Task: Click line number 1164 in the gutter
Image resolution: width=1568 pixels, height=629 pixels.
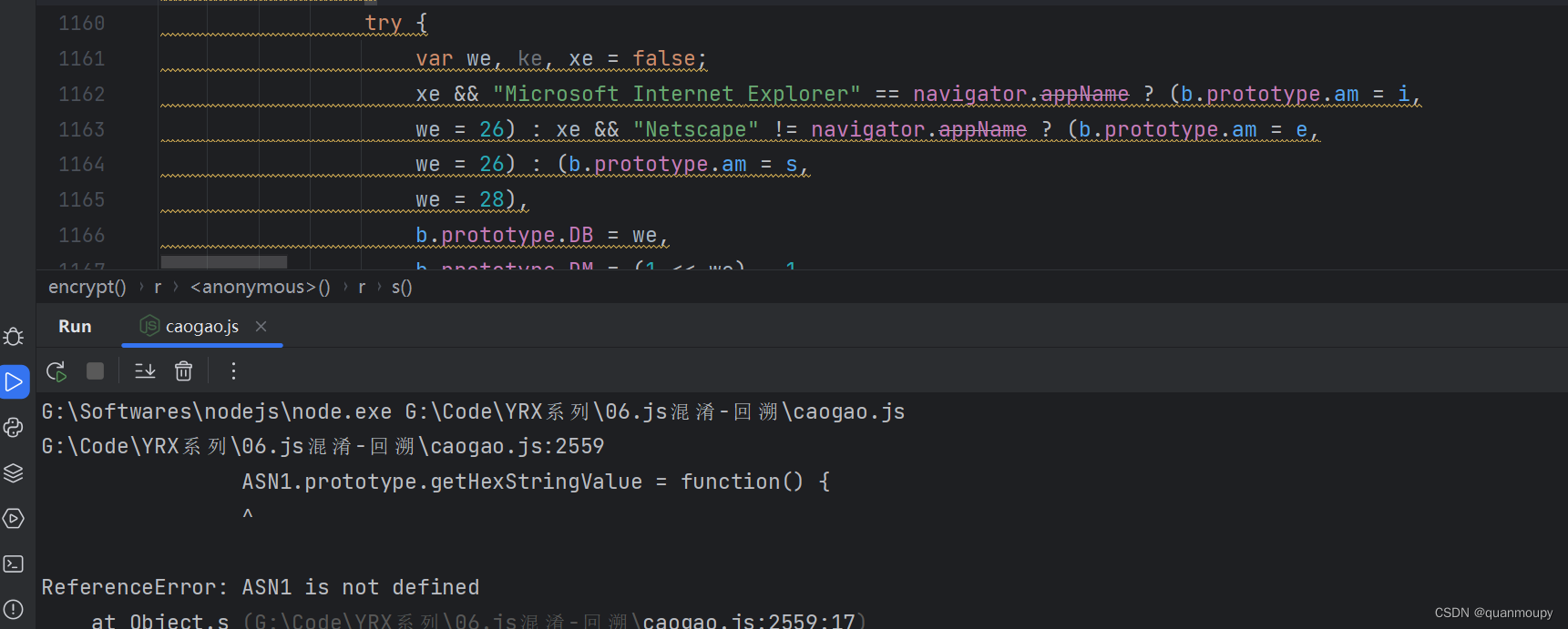Action: click(82, 164)
